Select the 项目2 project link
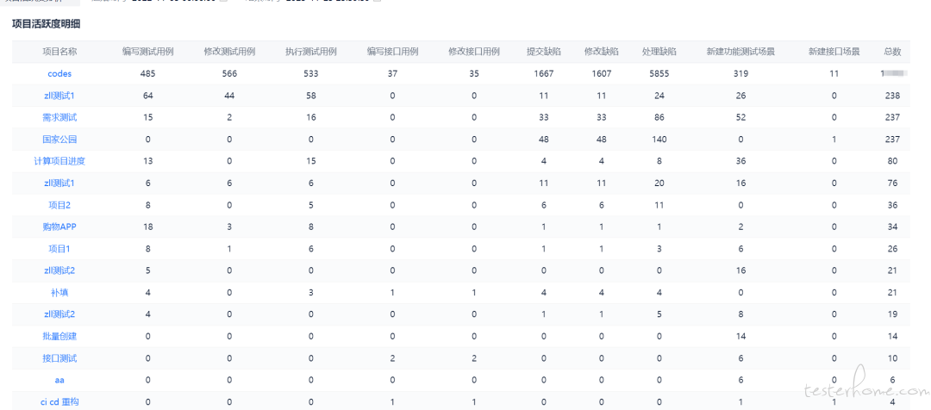 coord(59,205)
